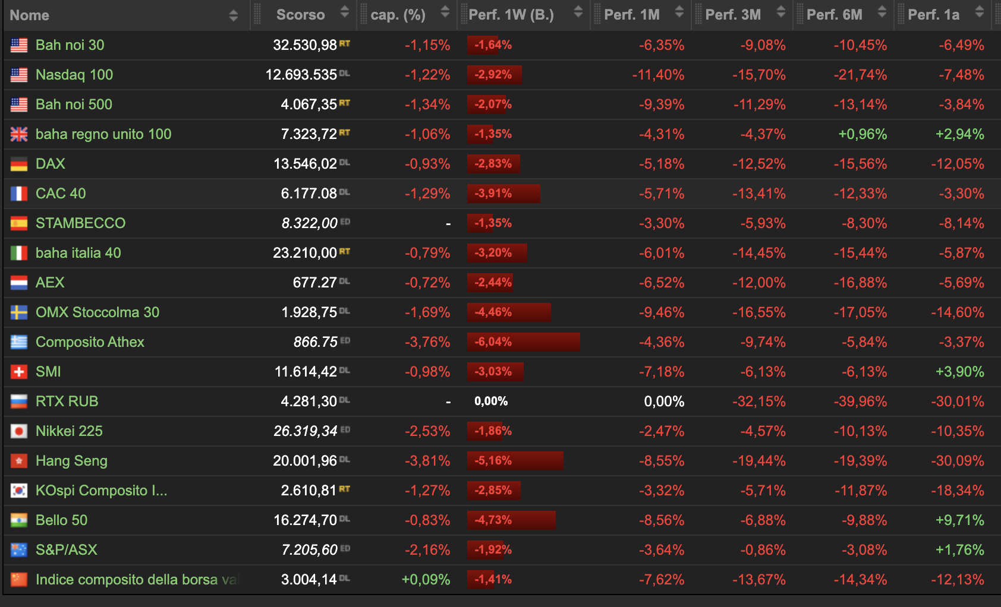Screen dimensions: 1001x607
Task: Select the 12.693.535 Nasdaq 100 price
Action: tap(301, 75)
